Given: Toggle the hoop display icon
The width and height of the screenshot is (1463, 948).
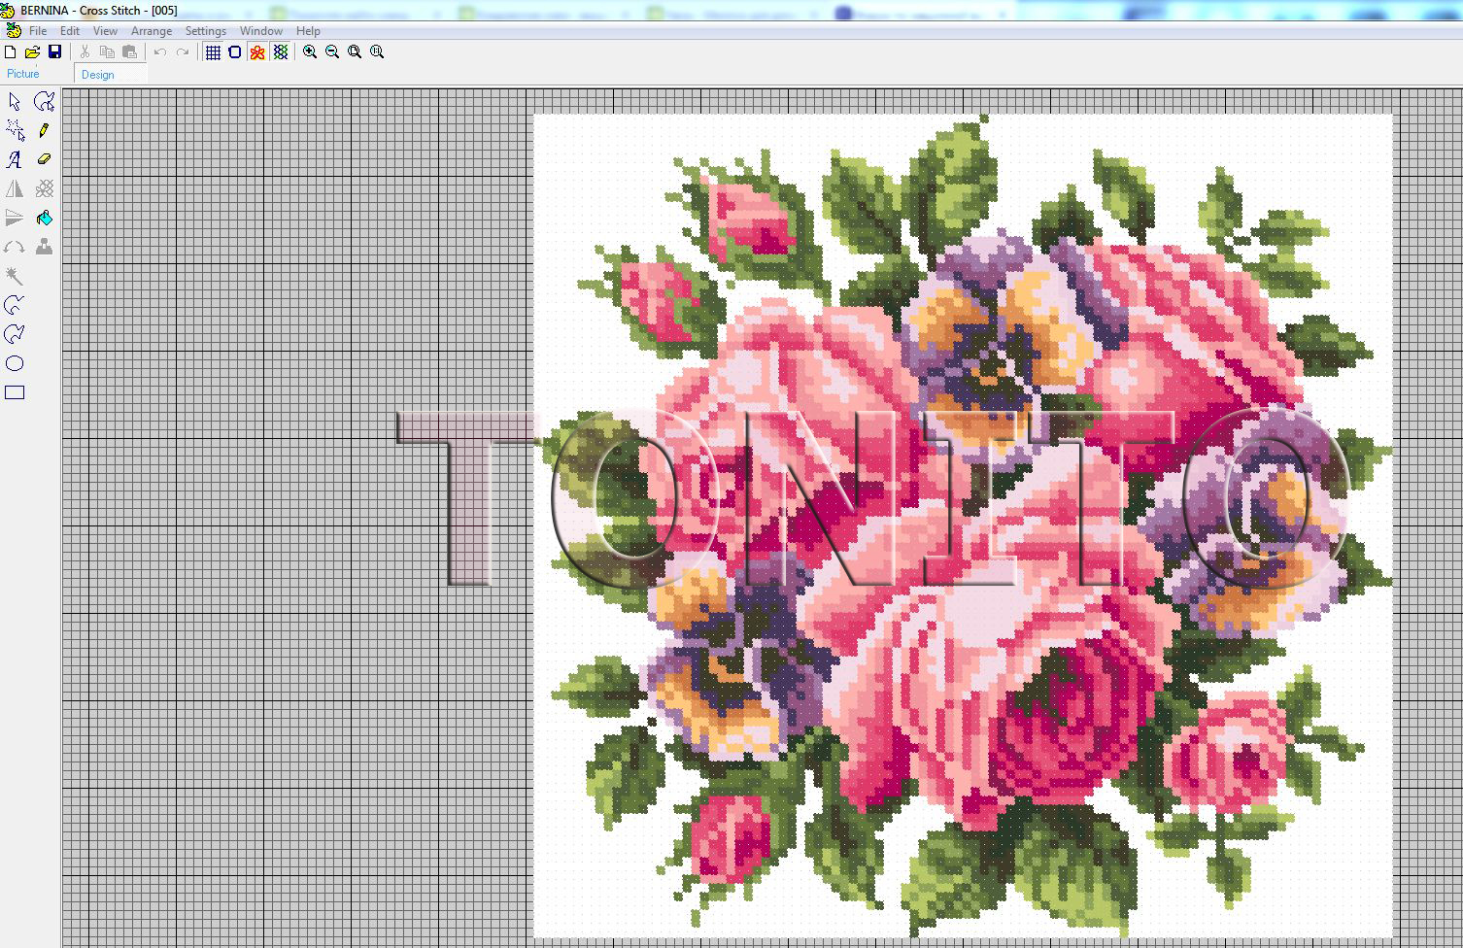Looking at the screenshot, I should pos(234,51).
